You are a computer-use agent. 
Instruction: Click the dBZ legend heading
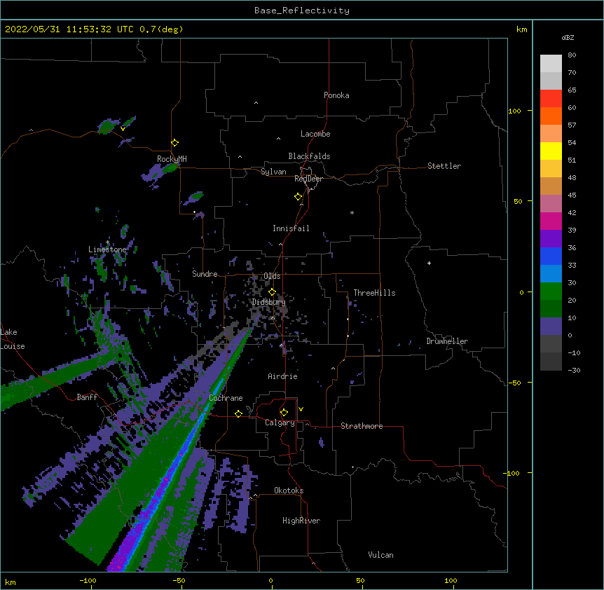[568, 37]
